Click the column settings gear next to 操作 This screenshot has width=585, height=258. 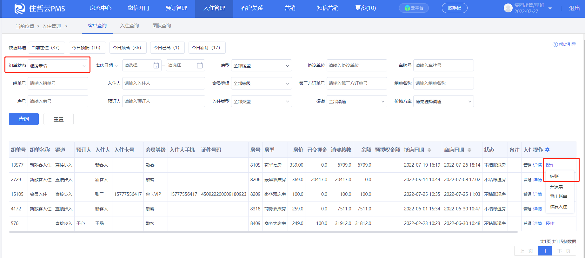pos(548,150)
